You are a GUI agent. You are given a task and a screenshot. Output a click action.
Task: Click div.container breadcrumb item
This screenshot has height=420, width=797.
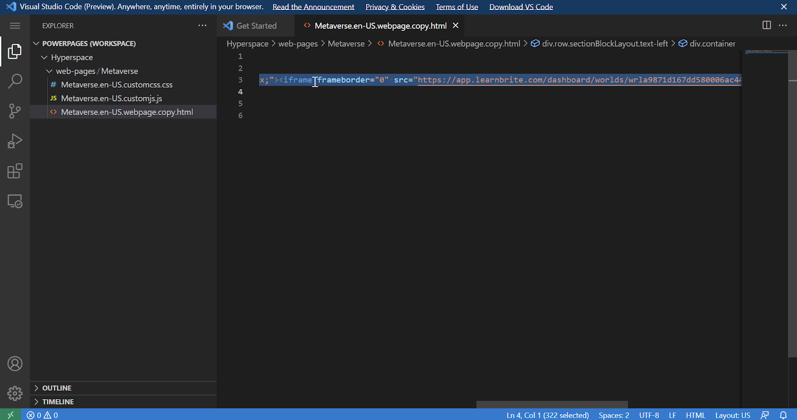coord(707,44)
